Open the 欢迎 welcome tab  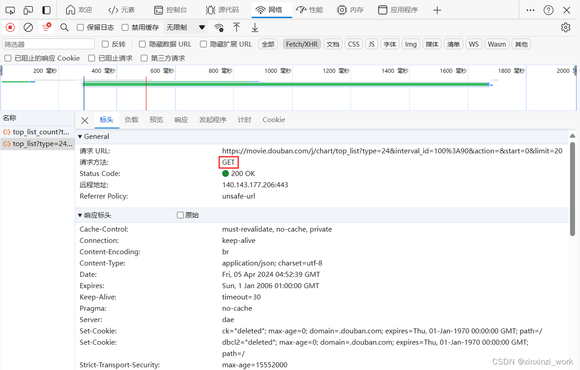pyautogui.click(x=79, y=10)
